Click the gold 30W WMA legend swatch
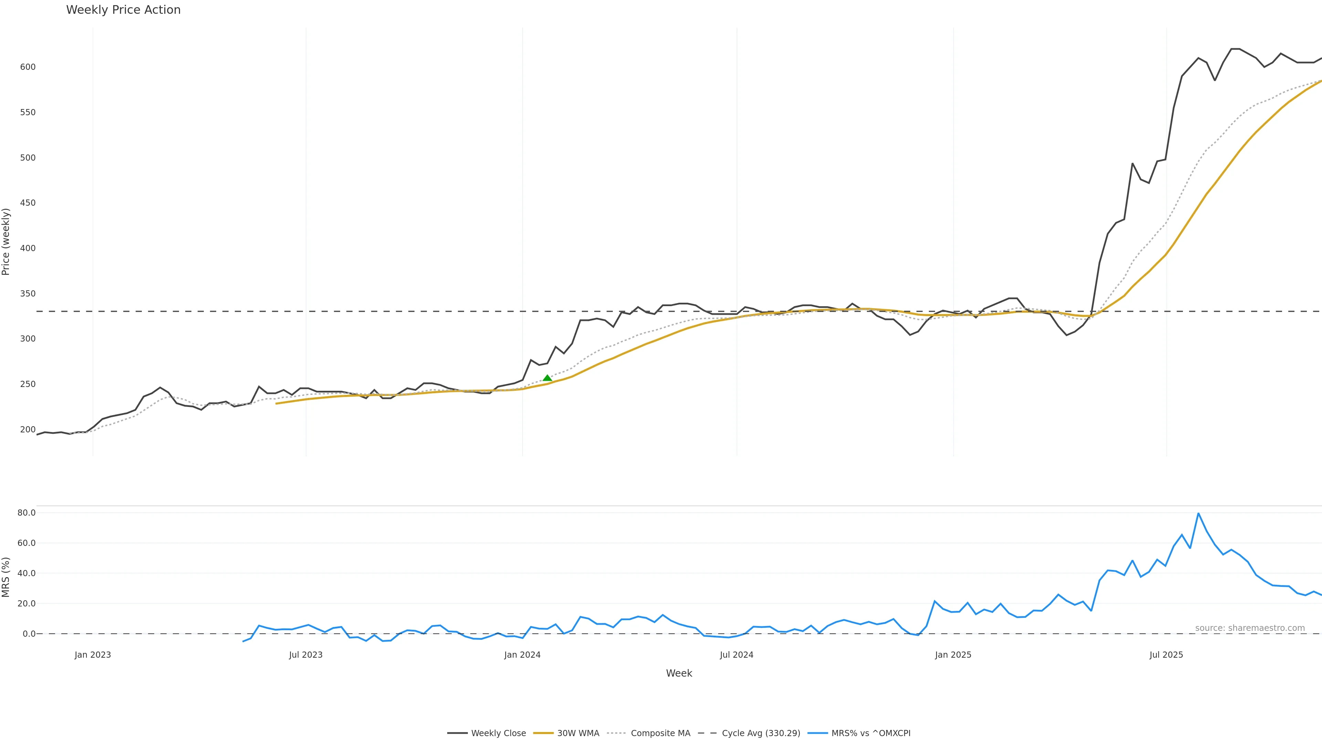Screen dimensions: 1322x743 coord(544,733)
